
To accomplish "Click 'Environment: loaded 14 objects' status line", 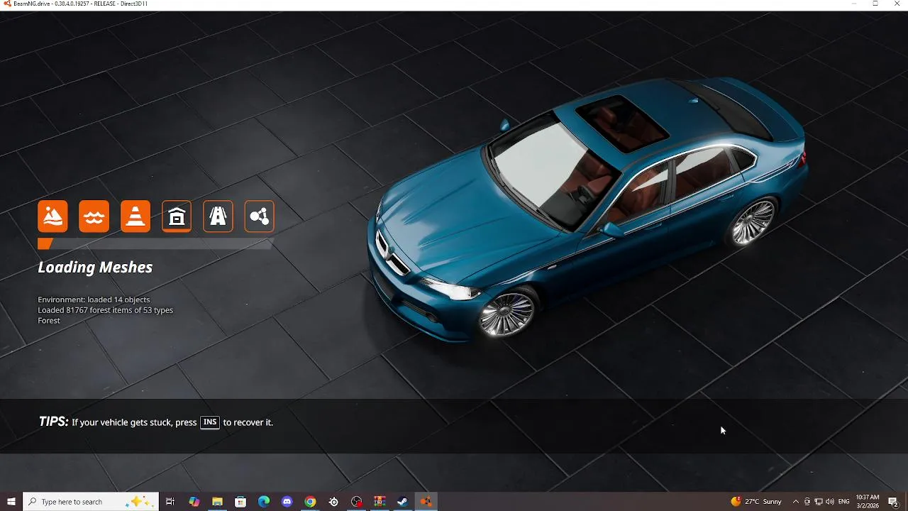I will pyautogui.click(x=94, y=300).
